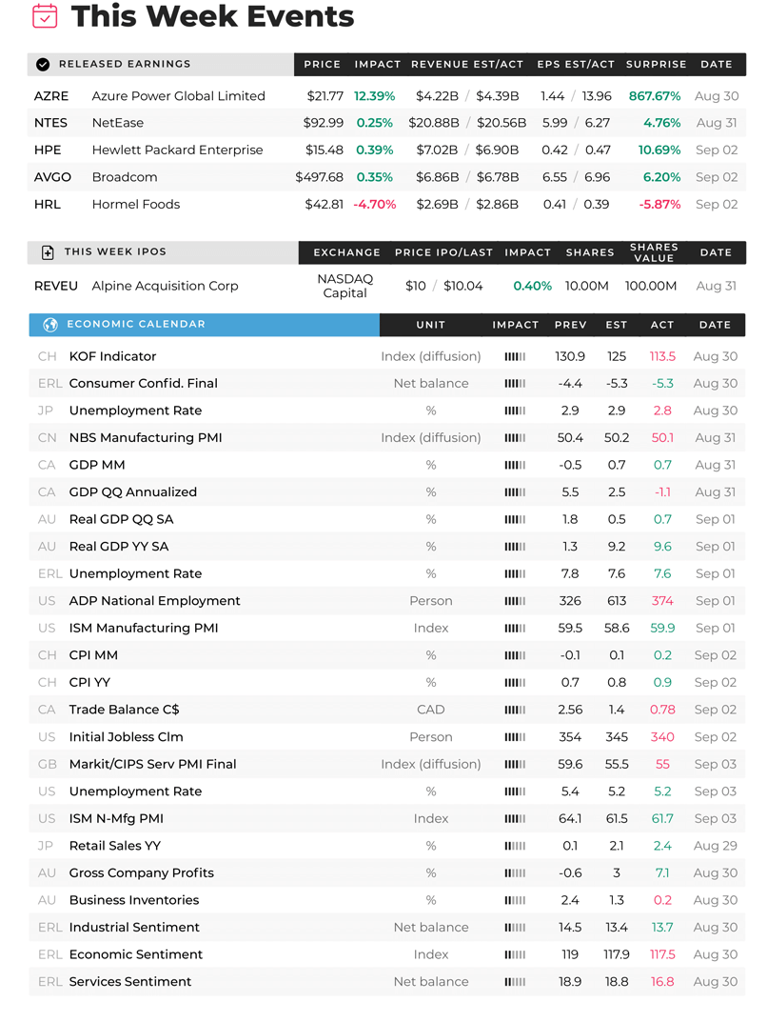Click impact bars icon for NBS Manufacturing PMI
This screenshot has width=767, height=1022.
515,438
